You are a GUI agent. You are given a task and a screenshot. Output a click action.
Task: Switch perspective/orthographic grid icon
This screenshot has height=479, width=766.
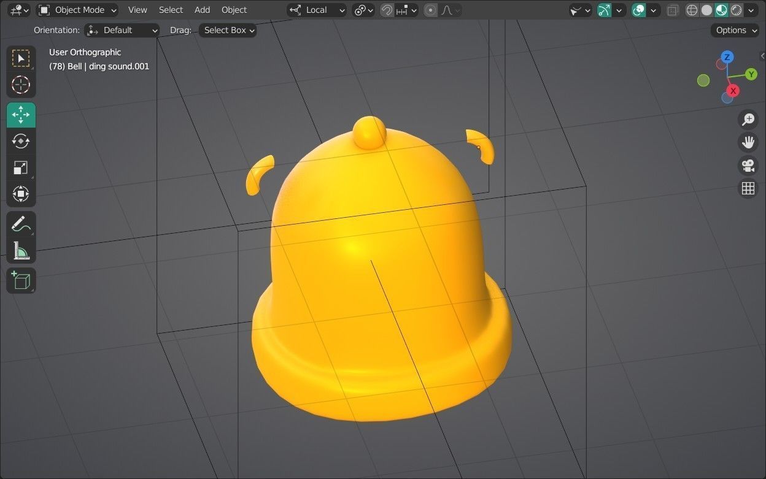tap(748, 188)
